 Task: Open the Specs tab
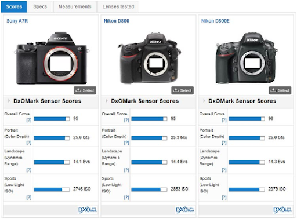(x=40, y=6)
